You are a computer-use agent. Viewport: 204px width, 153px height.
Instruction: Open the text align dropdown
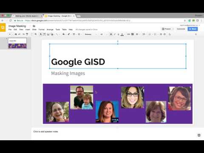pos(137,34)
